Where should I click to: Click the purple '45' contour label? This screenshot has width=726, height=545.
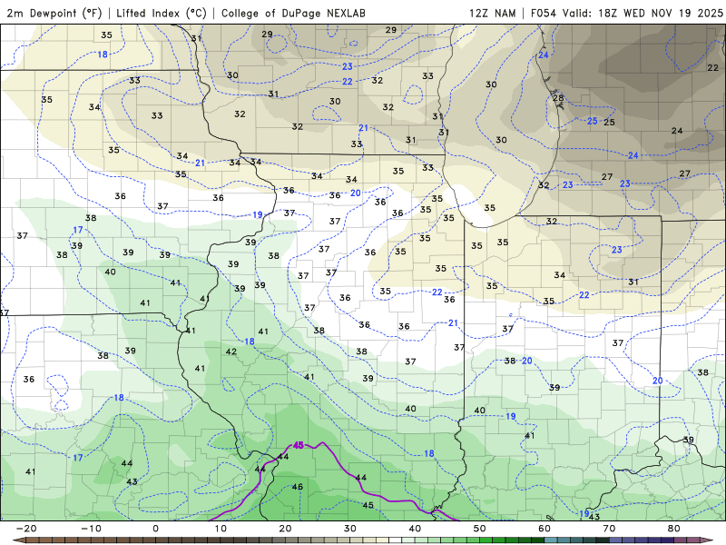point(299,445)
